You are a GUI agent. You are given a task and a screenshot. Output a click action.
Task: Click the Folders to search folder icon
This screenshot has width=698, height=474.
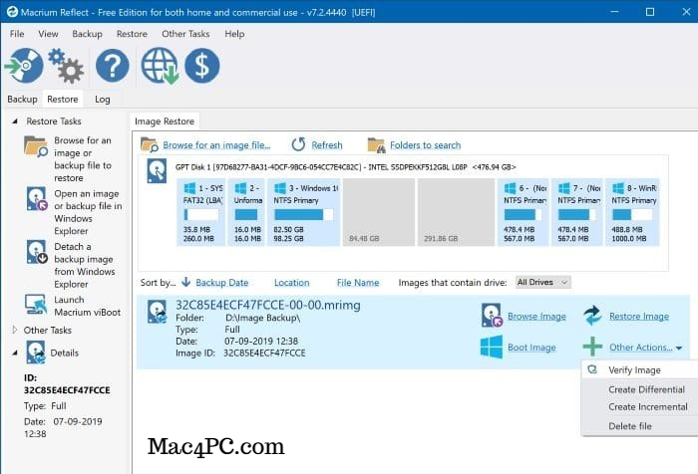tap(376, 145)
